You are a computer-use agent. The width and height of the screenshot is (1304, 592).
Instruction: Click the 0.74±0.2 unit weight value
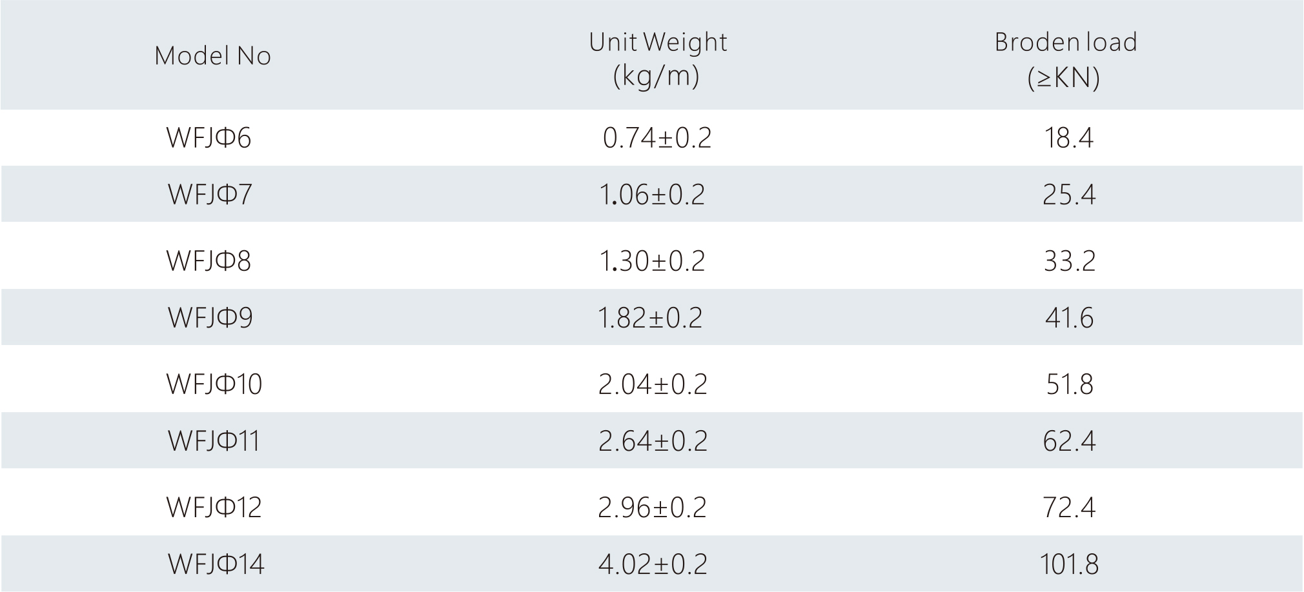tap(657, 138)
